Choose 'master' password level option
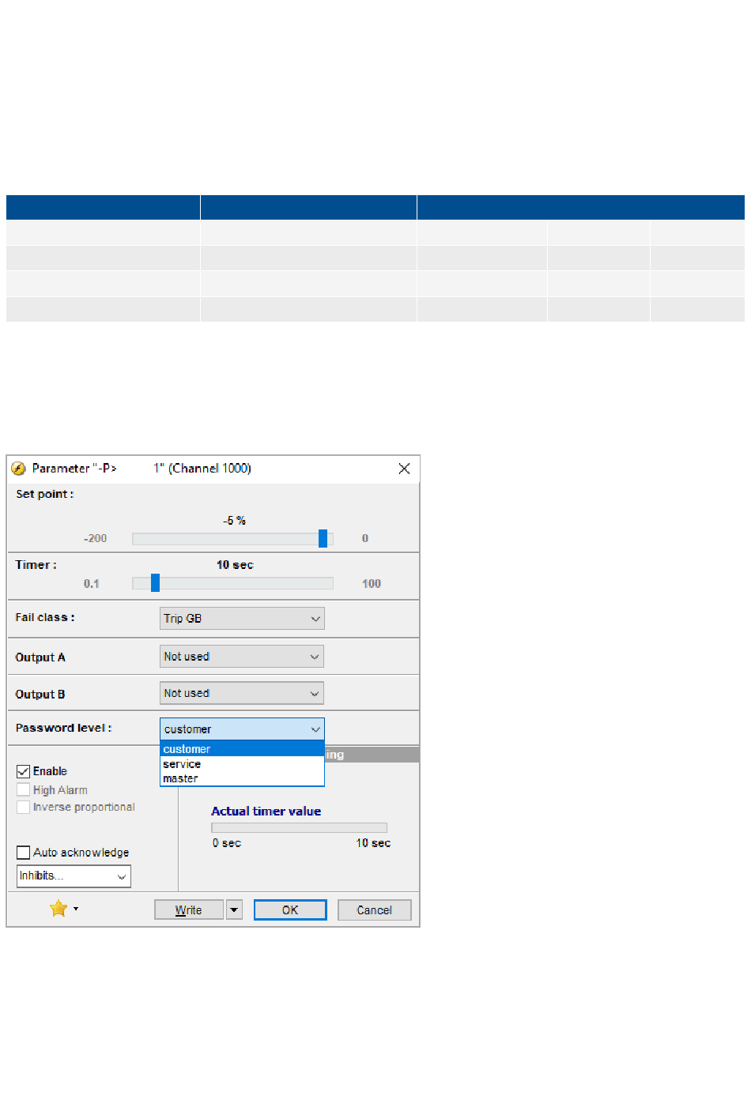Image resolution: width=751 pixels, height=1096 pixels. [180, 778]
